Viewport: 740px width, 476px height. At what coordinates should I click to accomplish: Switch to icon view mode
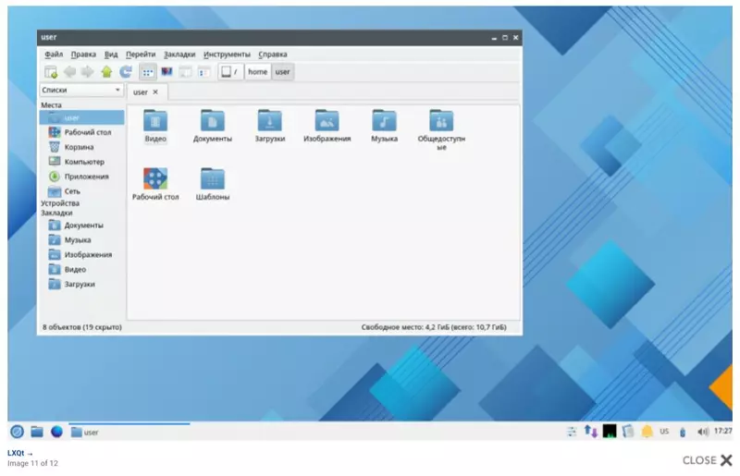click(x=148, y=71)
